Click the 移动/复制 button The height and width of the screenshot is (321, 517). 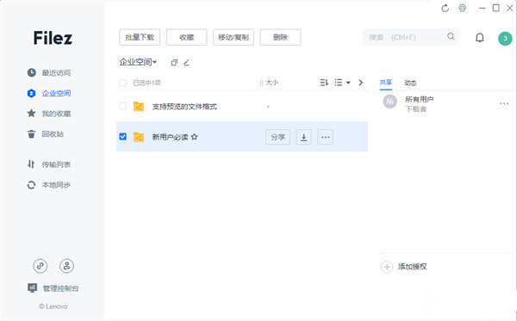pos(234,37)
